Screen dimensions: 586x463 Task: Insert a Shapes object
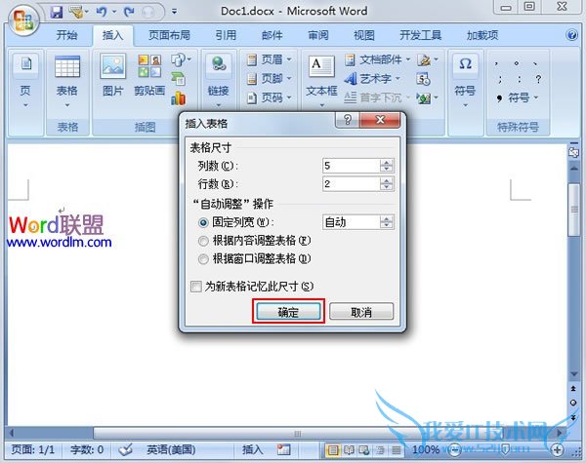click(x=181, y=59)
